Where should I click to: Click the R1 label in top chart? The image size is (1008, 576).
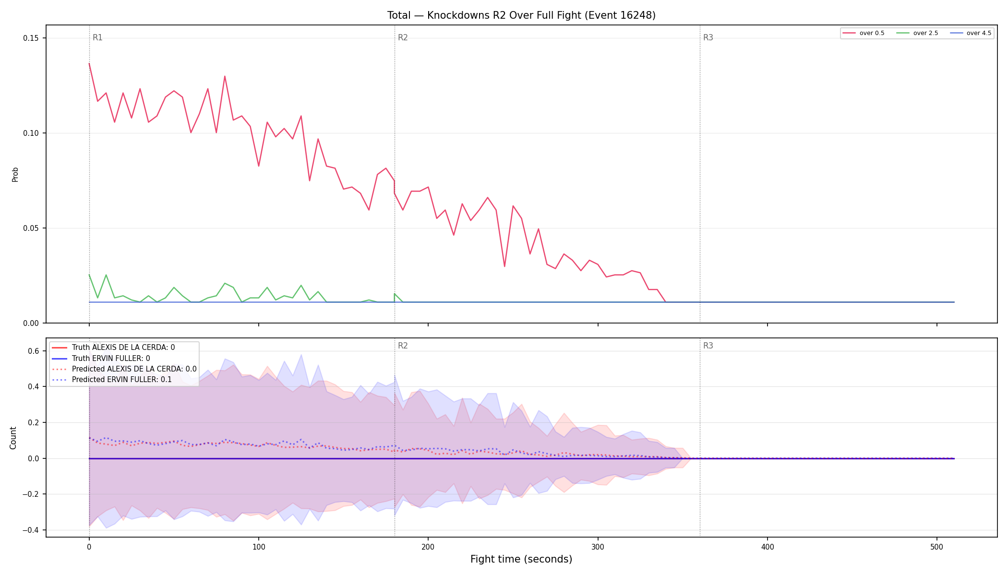(x=97, y=37)
